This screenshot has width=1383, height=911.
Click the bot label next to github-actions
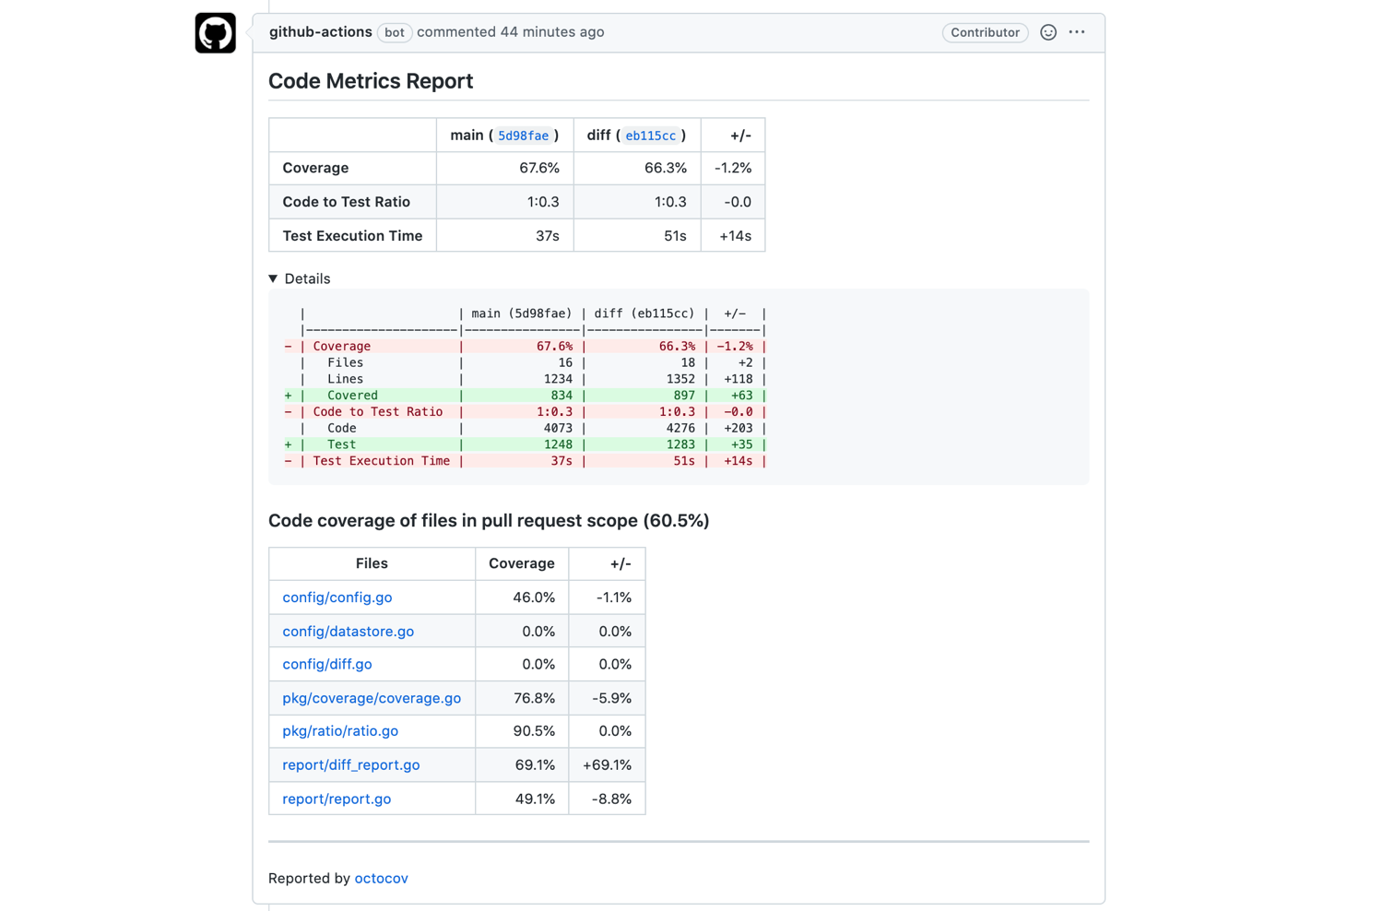(394, 31)
